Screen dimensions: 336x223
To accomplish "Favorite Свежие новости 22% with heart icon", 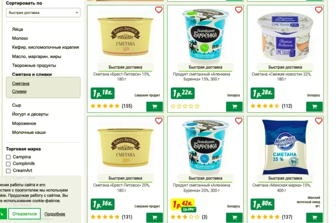I will click(x=319, y=10).
